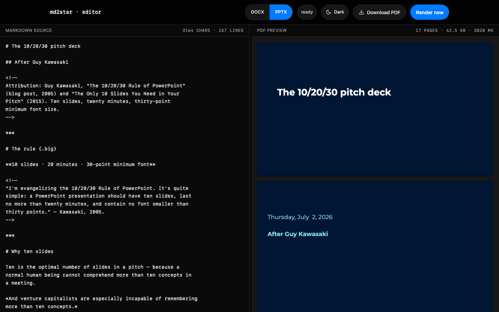Screen dimensions: 499x312
Task: Click the Render now button
Action: [x=430, y=12]
